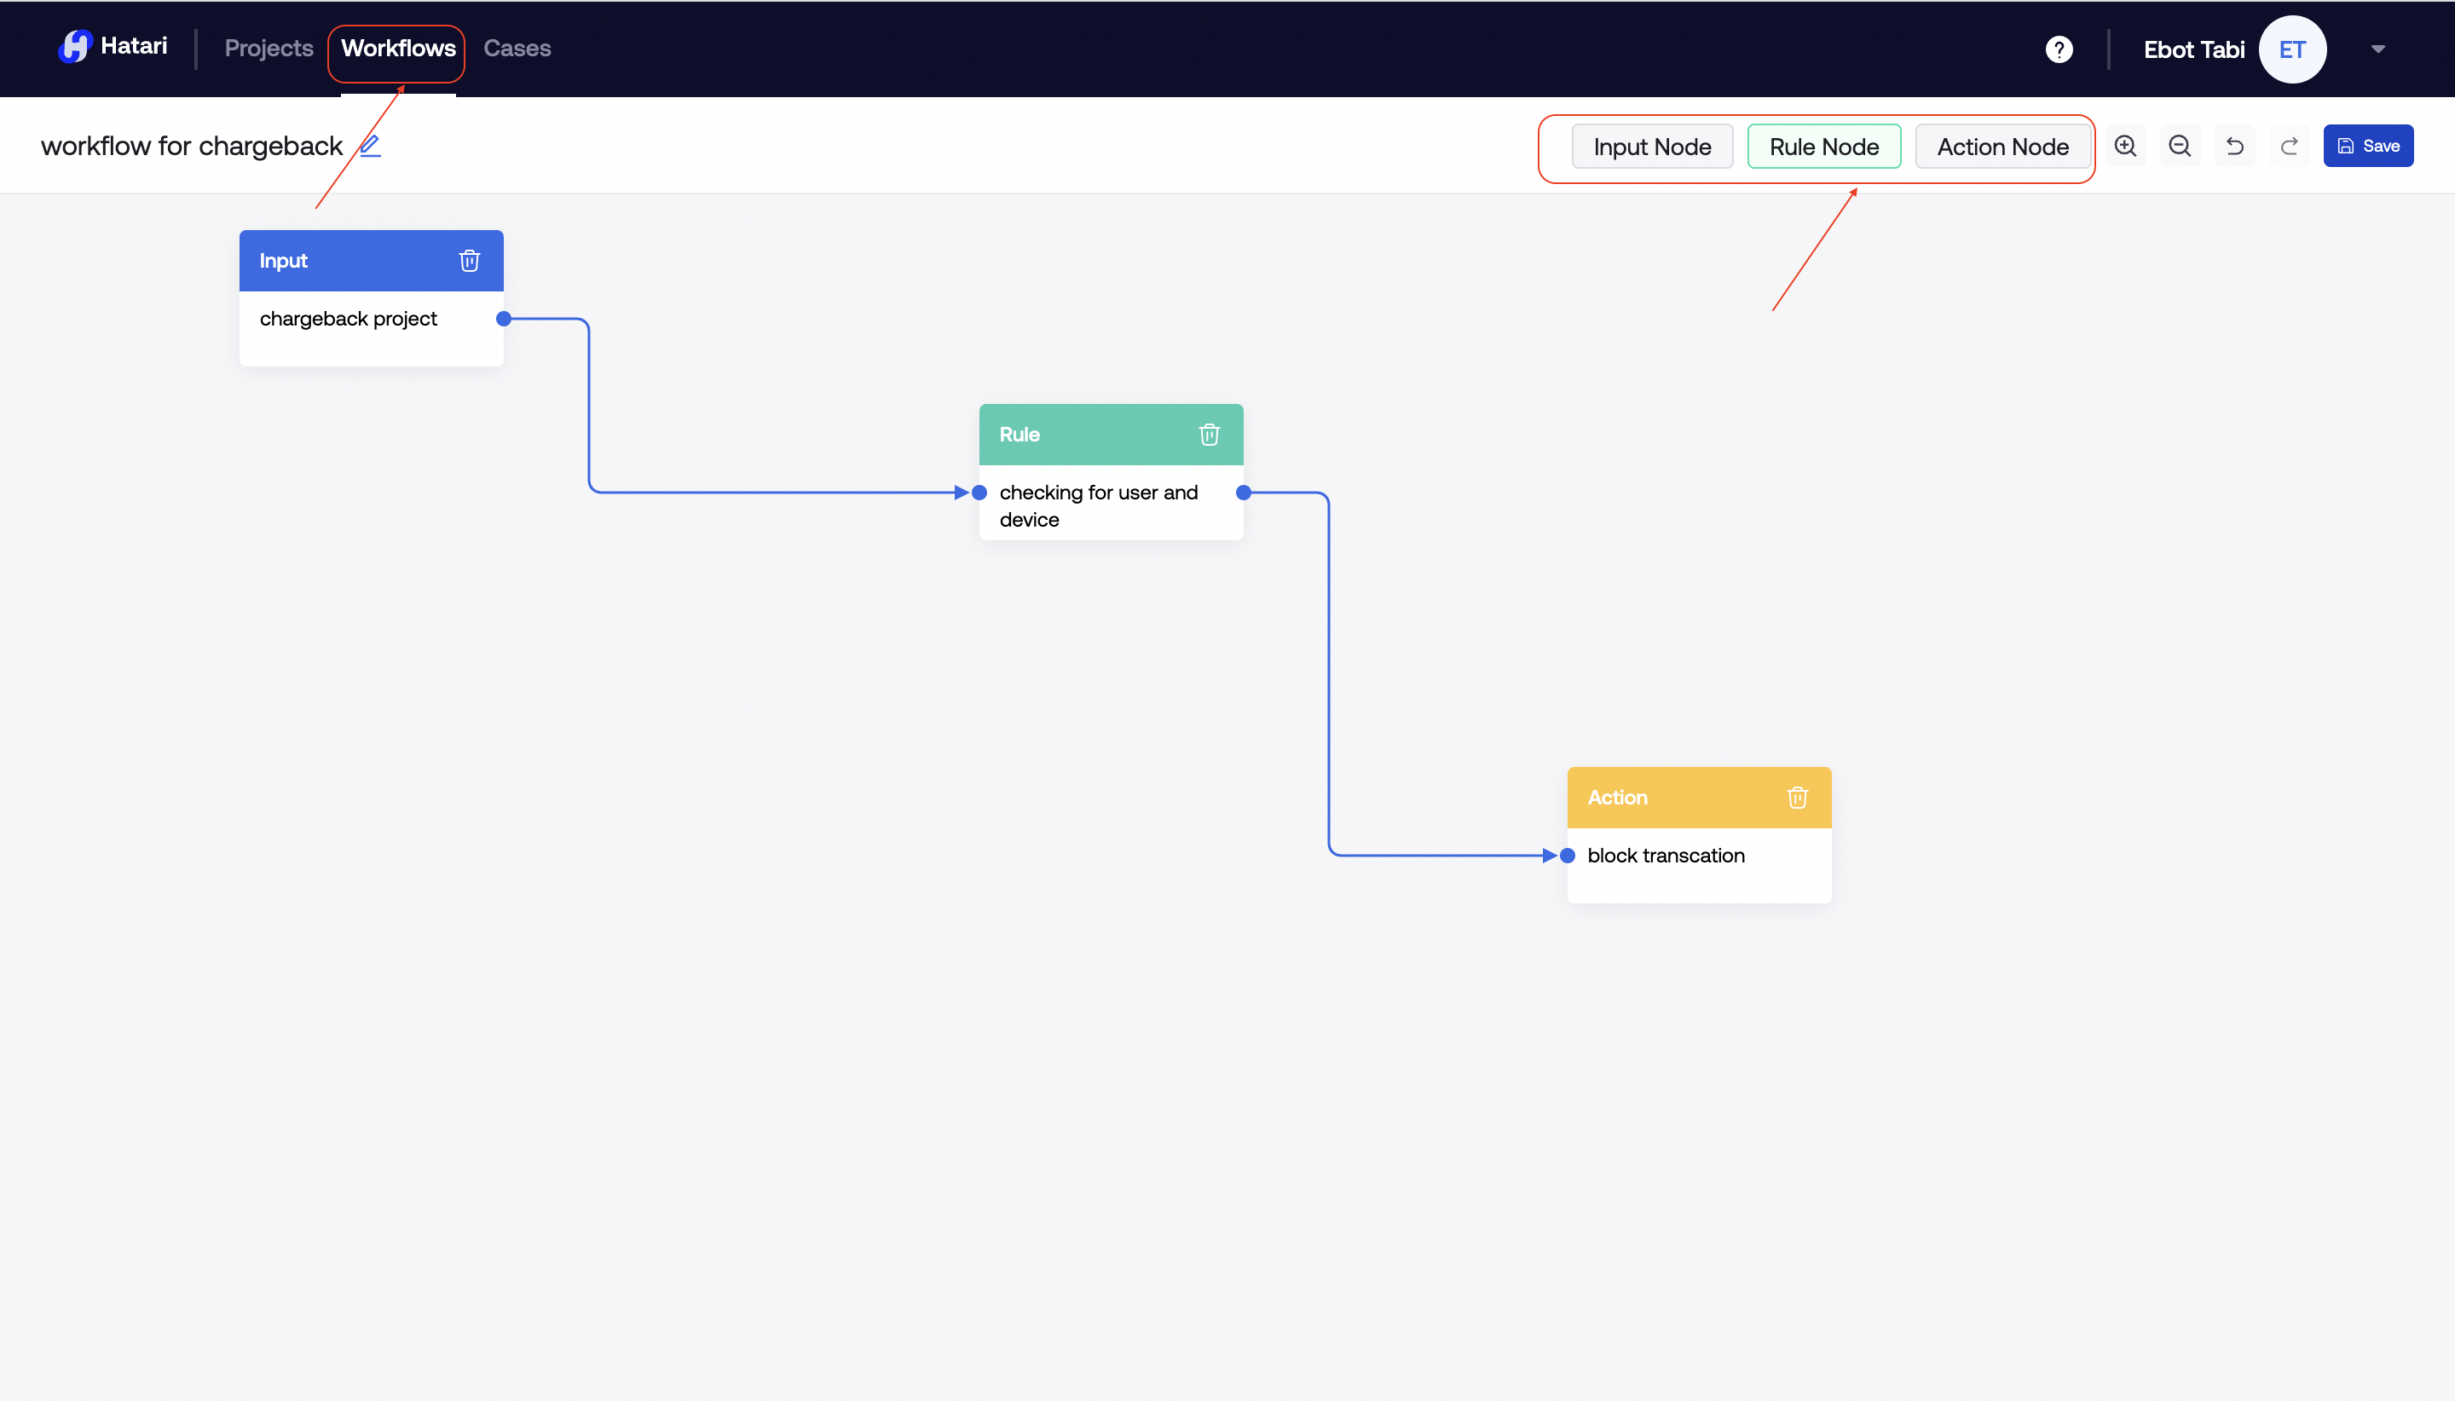Expand the user account dropdown arrow
2455x1401 pixels.
(2378, 49)
